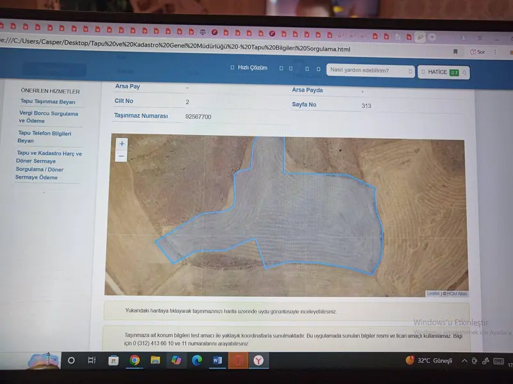Image resolution: width=513 pixels, height=384 pixels.
Task: Zoom out the map with minus button
Action: click(121, 156)
